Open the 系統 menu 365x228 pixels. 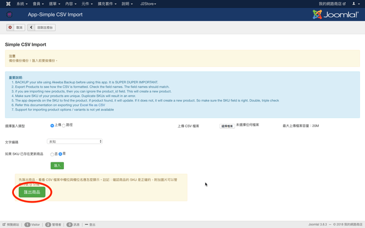pos(22,4)
